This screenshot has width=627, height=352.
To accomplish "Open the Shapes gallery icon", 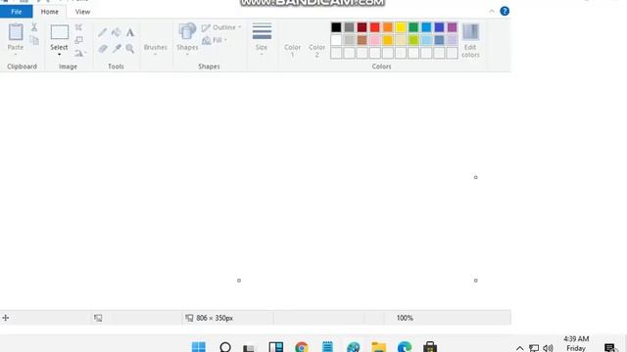I will [187, 31].
